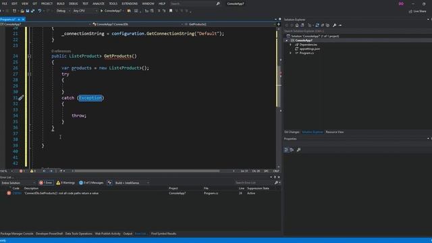
Task: Click the Solution Explorer back navigation icon
Action: click(x=286, y=25)
